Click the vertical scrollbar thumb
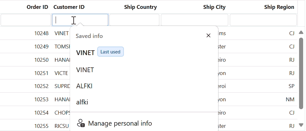306x131 pixels. pyautogui.click(x=301, y=73)
